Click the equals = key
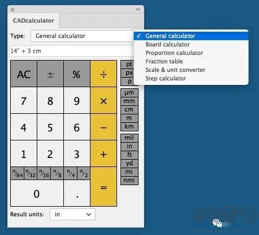This screenshot has height=235, width=259. click(x=103, y=187)
